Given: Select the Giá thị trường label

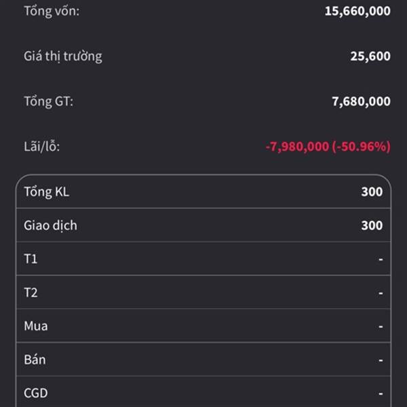Looking at the screenshot, I should point(63,56).
